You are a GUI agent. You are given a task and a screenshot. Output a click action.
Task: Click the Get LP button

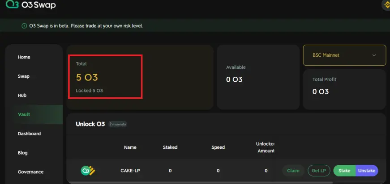click(319, 171)
